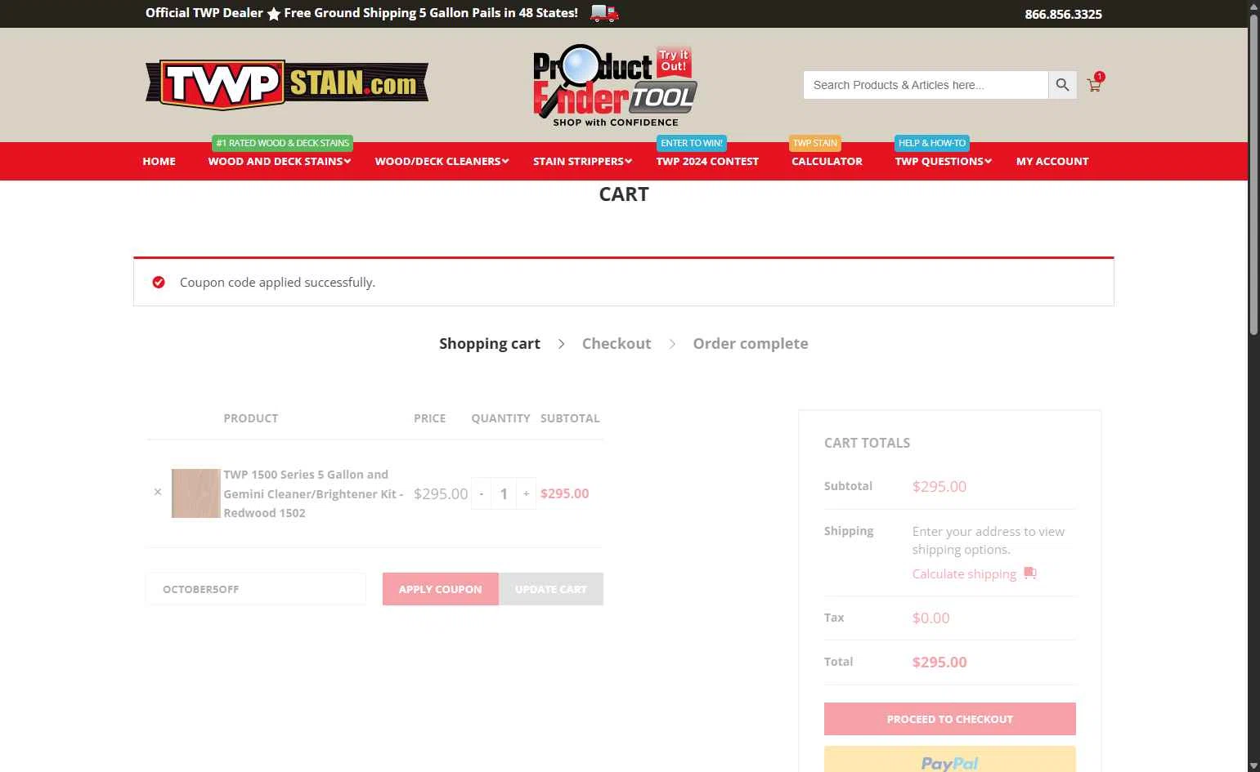Expand Wood/Deck Cleaners menu
1260x772 pixels.
442,161
